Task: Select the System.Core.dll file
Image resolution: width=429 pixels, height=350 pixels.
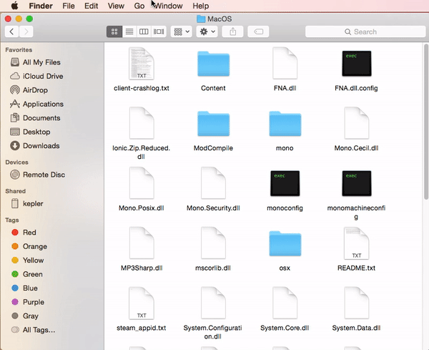Action: 285,303
